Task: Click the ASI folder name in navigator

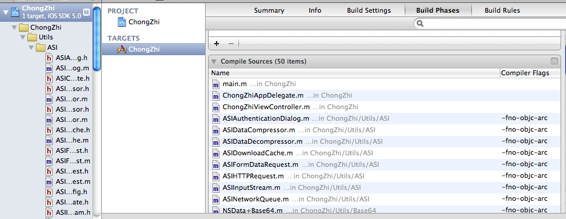Action: [52, 47]
